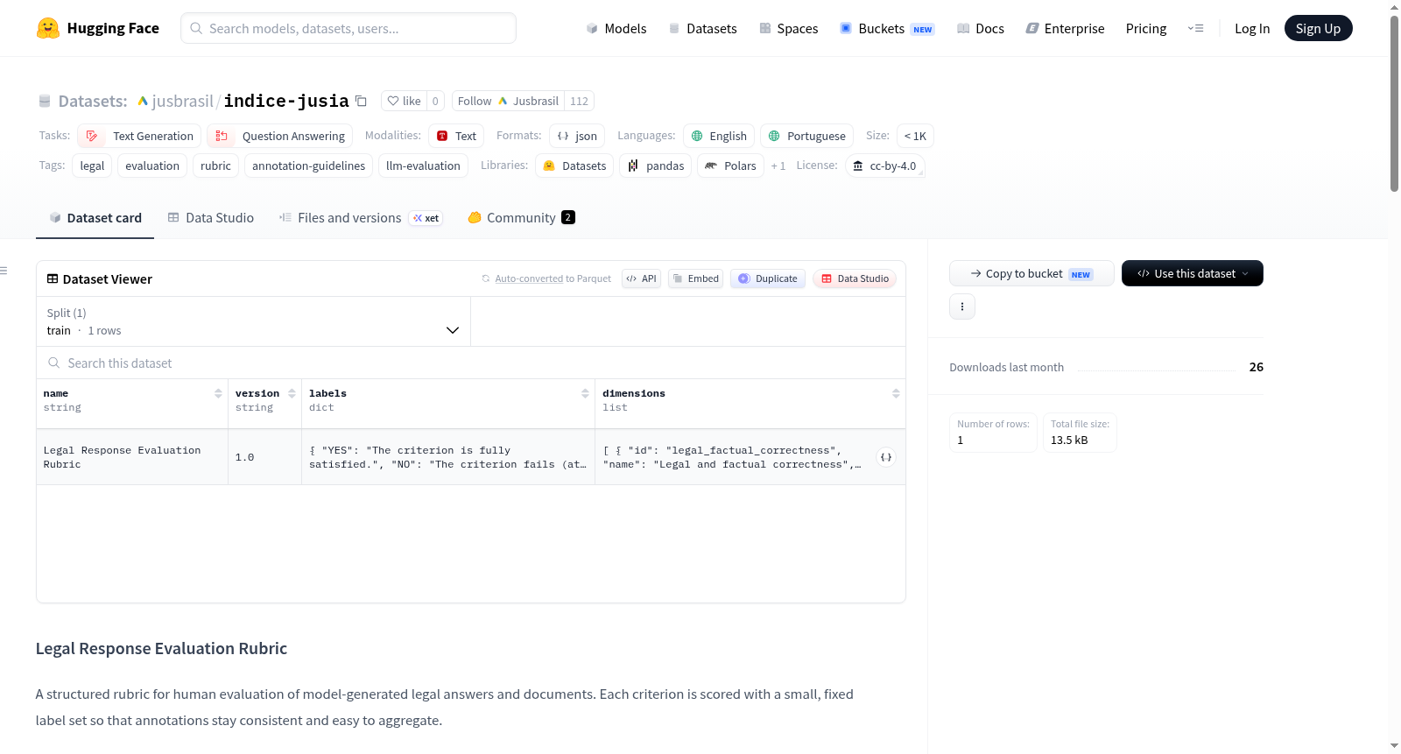Select the legal tag
This screenshot has height=754, width=1401.
pos(92,166)
